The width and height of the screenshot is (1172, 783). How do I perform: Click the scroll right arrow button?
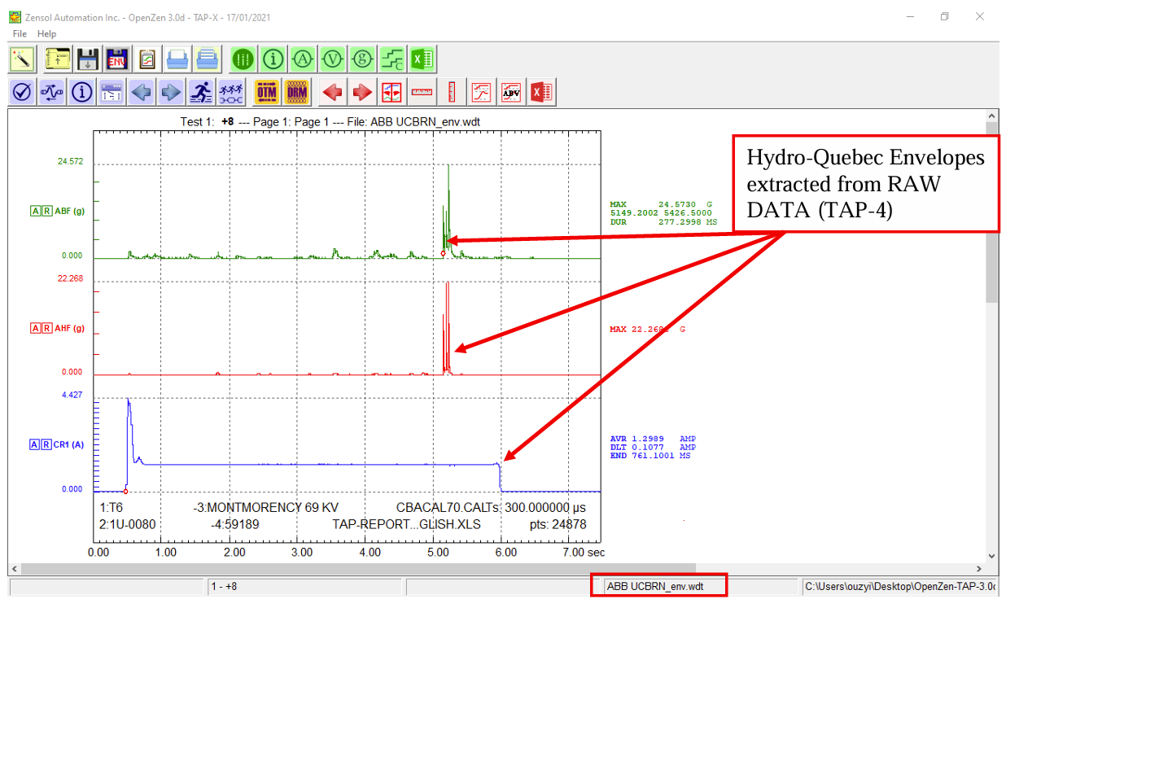[x=979, y=569]
